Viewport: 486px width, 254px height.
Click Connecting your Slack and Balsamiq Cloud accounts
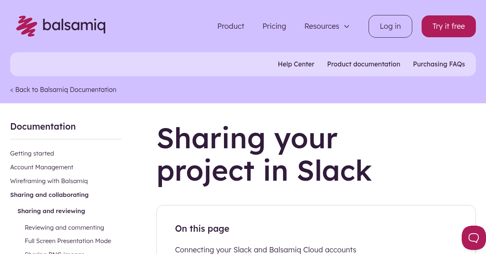tap(266, 250)
